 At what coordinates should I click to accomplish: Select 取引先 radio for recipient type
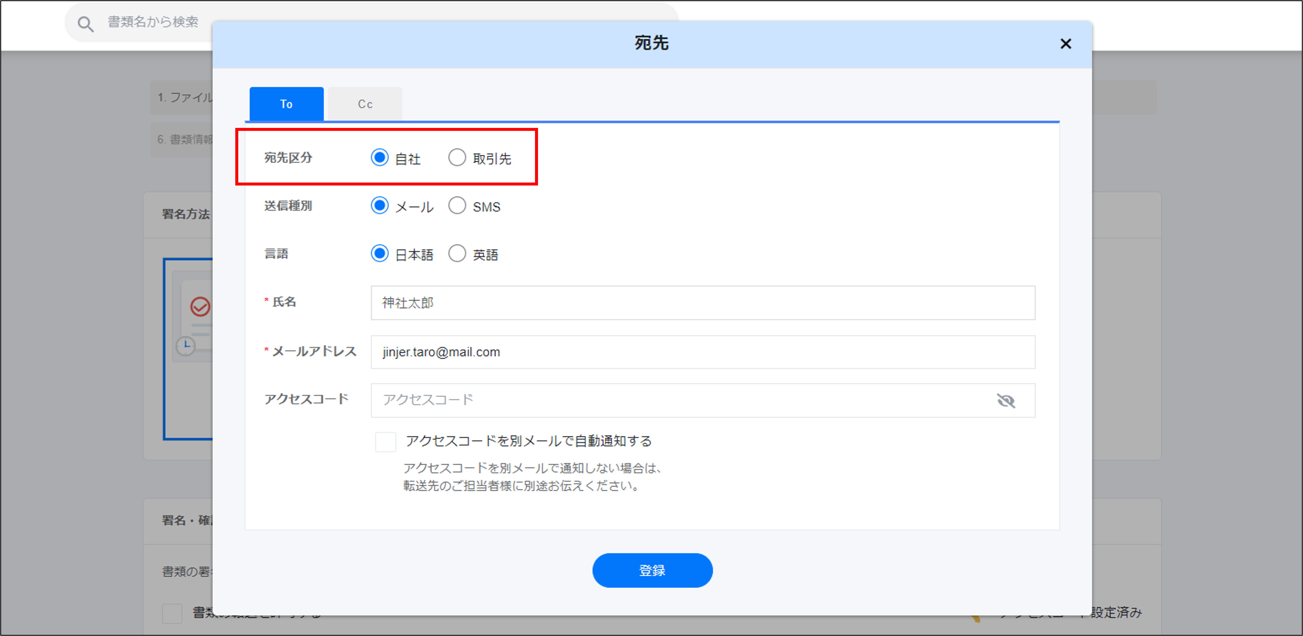(457, 158)
